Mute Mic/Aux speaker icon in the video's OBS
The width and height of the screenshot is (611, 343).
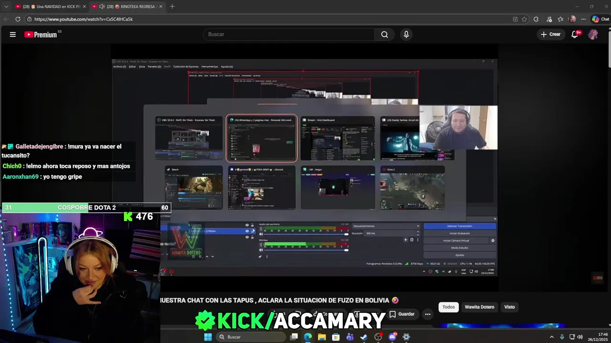pyautogui.click(x=261, y=250)
